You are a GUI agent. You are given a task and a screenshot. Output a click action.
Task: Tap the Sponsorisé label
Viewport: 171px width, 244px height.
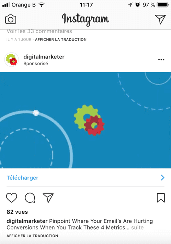point(36,64)
